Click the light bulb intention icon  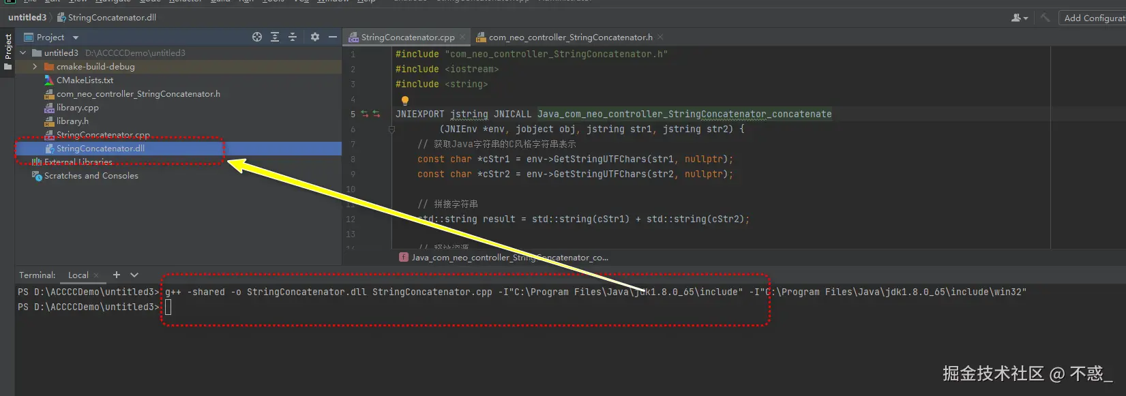[x=405, y=100]
